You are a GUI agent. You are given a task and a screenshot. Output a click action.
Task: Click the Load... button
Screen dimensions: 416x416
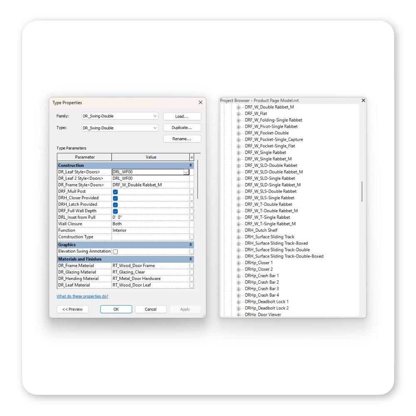pos(182,116)
